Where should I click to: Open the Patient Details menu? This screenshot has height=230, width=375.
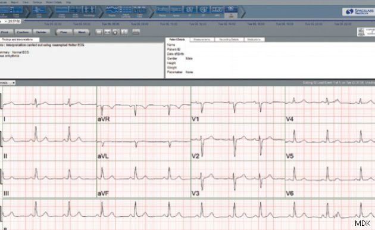(x=54, y=2)
